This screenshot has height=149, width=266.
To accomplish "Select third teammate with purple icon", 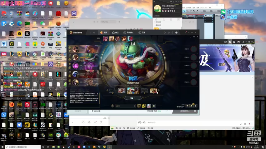I will (x=84, y=66).
